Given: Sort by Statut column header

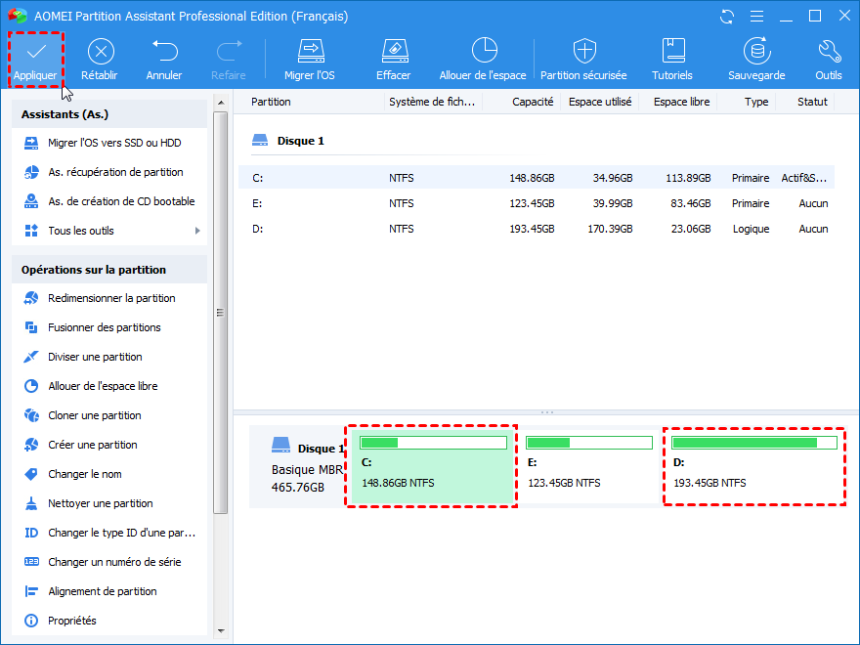Looking at the screenshot, I should click(x=812, y=102).
